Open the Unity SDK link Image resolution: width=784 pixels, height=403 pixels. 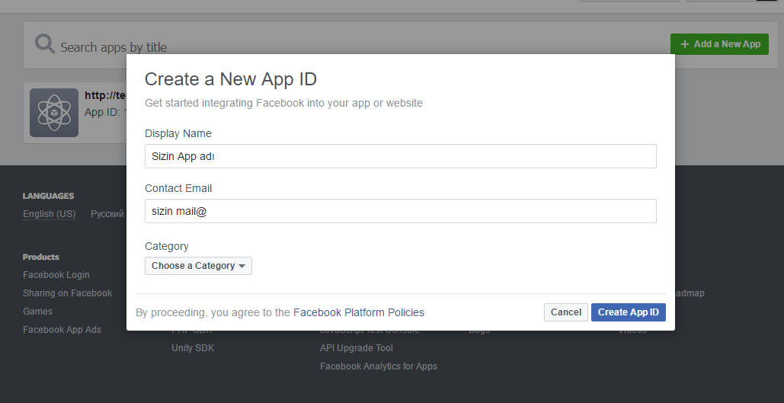193,348
